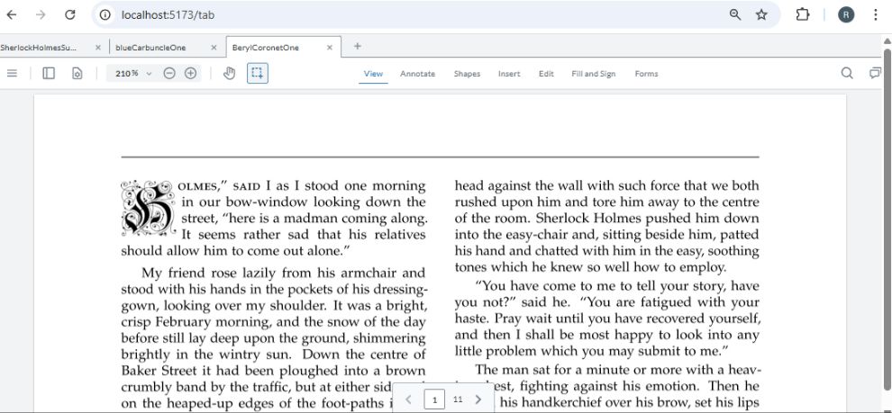Zoom out with the minus circle icon

(169, 73)
